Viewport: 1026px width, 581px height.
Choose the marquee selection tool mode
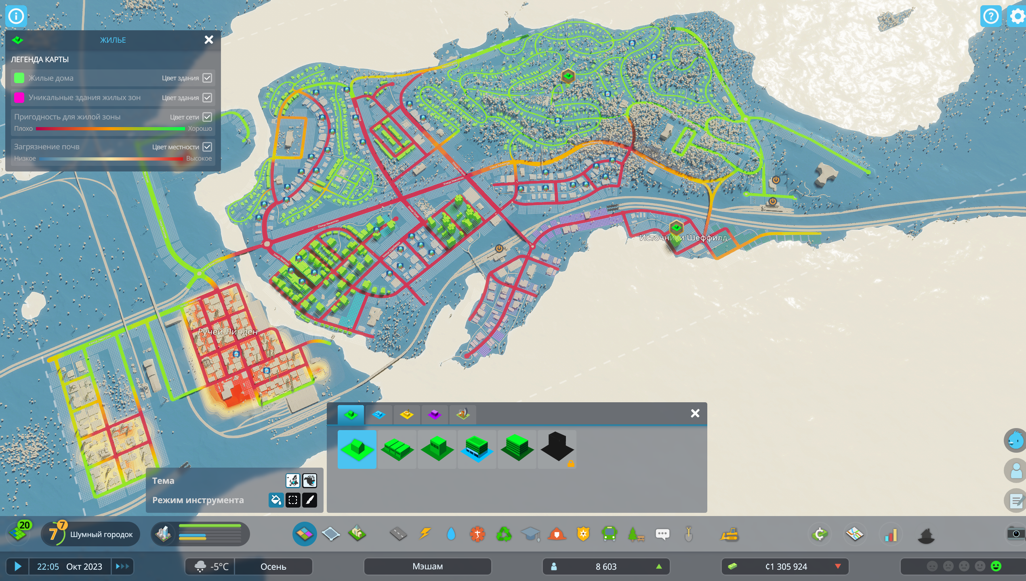(x=293, y=500)
